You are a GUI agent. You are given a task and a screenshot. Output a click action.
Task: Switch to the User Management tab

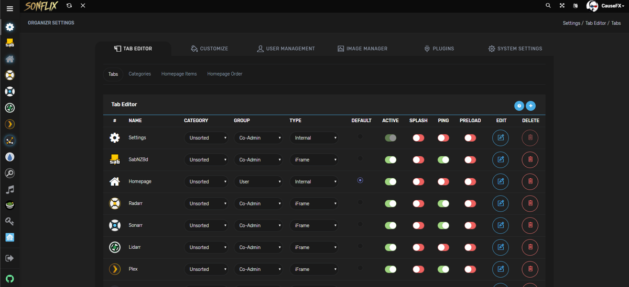[286, 49]
